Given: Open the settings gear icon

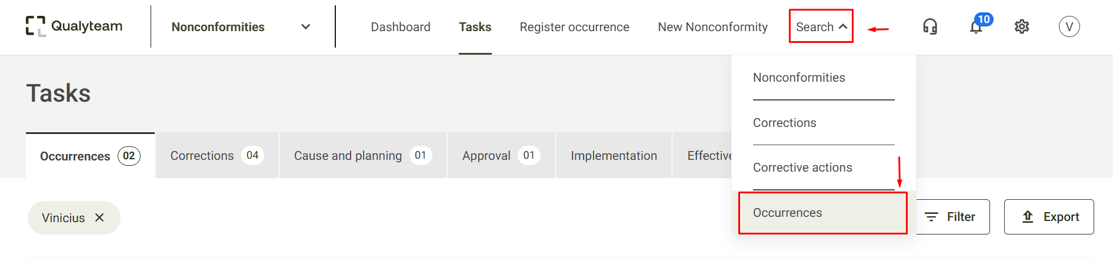Looking at the screenshot, I should point(1022,27).
